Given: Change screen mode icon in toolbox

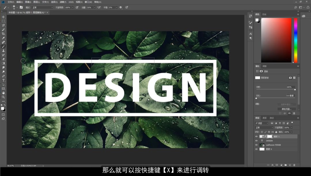Looking at the screenshot, I should (3, 119).
